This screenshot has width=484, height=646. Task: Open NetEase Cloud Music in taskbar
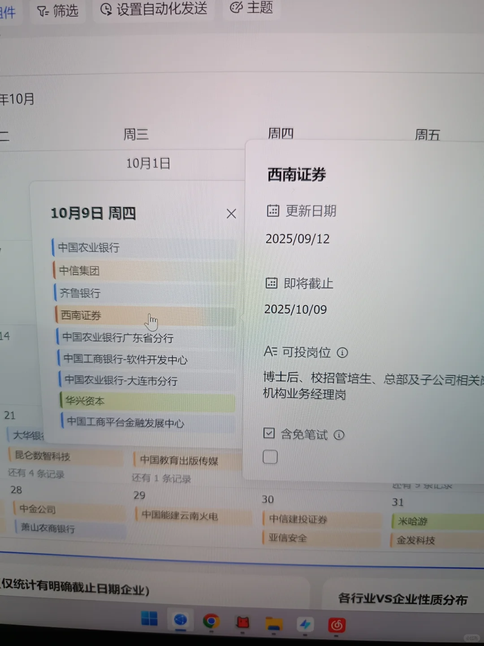click(337, 625)
